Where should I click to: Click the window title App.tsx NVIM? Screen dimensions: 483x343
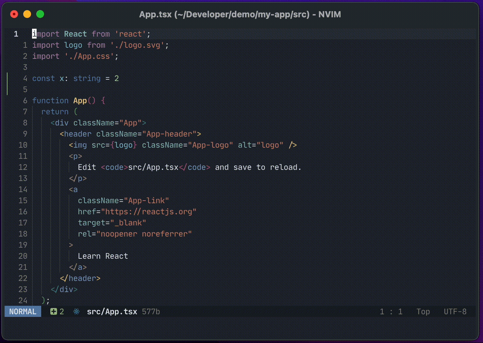click(x=240, y=14)
